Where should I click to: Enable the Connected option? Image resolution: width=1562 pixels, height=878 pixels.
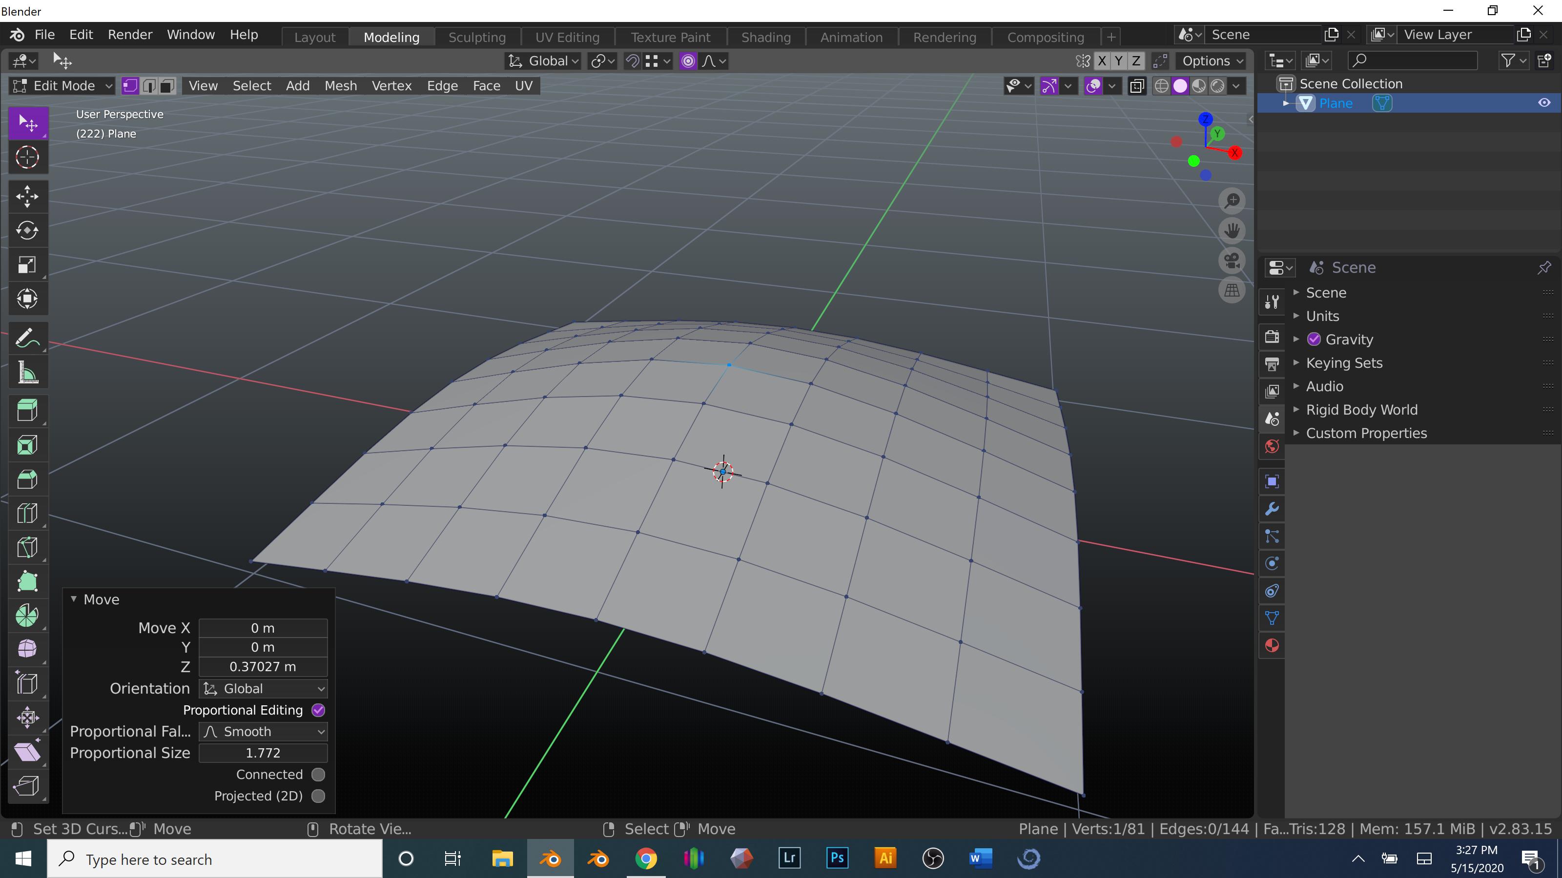coord(318,775)
